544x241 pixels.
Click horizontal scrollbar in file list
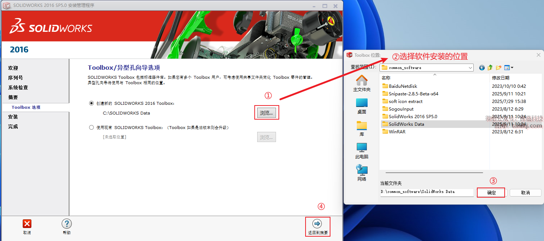pos(434,173)
